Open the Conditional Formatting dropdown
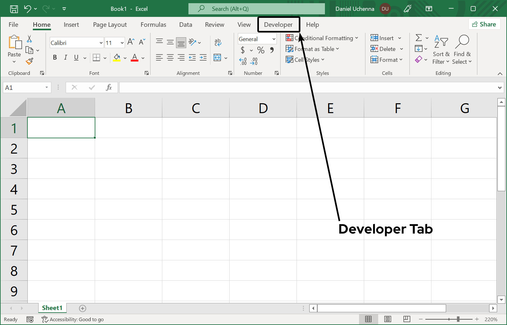Image resolution: width=507 pixels, height=325 pixels. click(x=322, y=38)
